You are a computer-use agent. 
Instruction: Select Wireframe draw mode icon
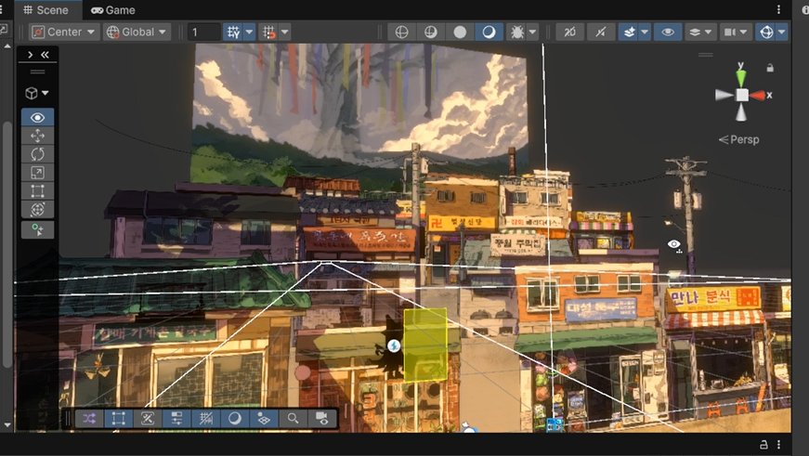pyautogui.click(x=402, y=32)
